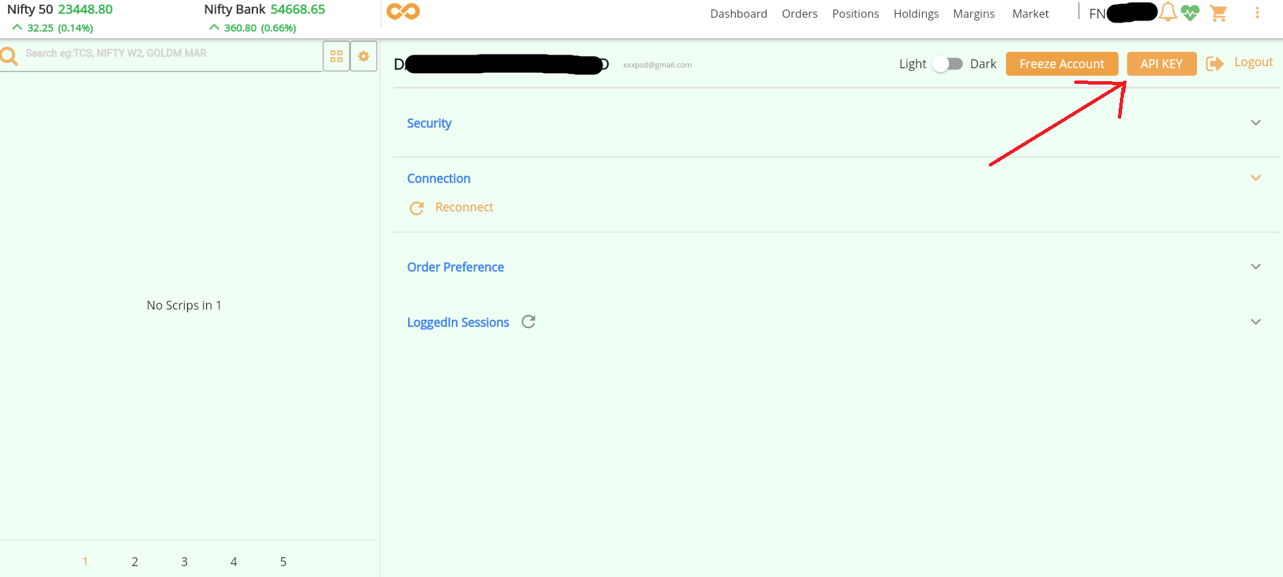Viewport: 1283px width, 577px height.
Task: Go to the Orders page
Action: pos(800,14)
